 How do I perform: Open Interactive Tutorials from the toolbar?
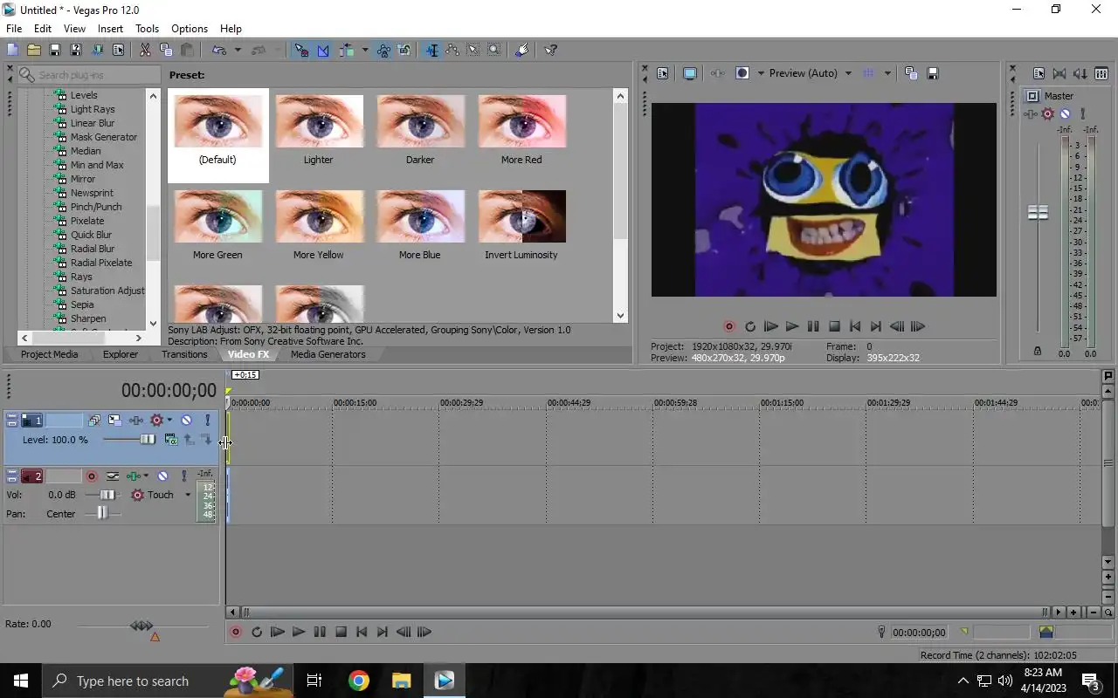(x=521, y=51)
